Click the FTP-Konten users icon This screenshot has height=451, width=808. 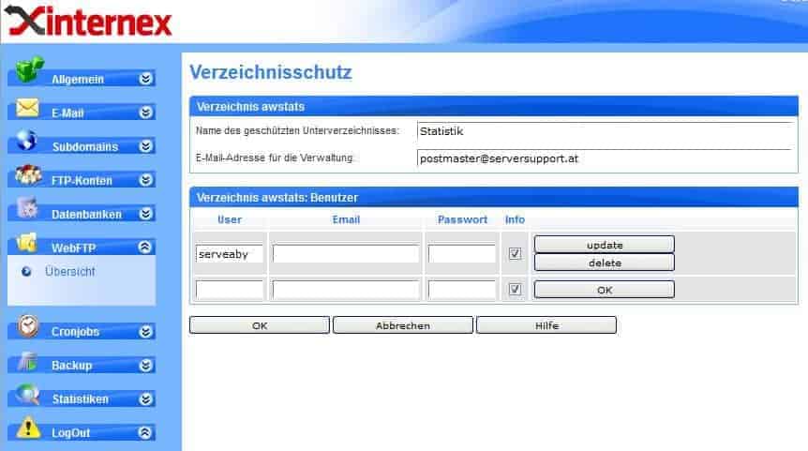(28, 175)
